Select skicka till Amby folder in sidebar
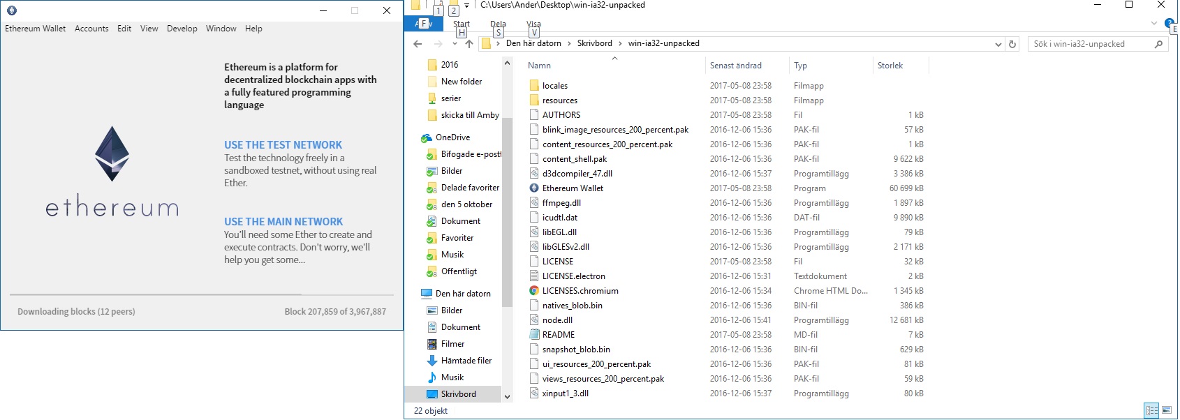 [x=470, y=115]
